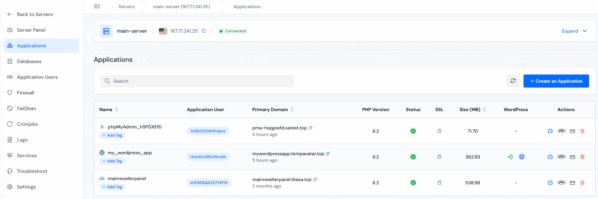Click the Applications breadcrumb

tap(247, 7)
